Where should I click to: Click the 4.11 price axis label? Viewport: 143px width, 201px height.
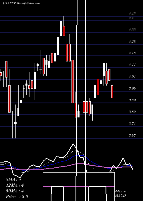coord(132,65)
